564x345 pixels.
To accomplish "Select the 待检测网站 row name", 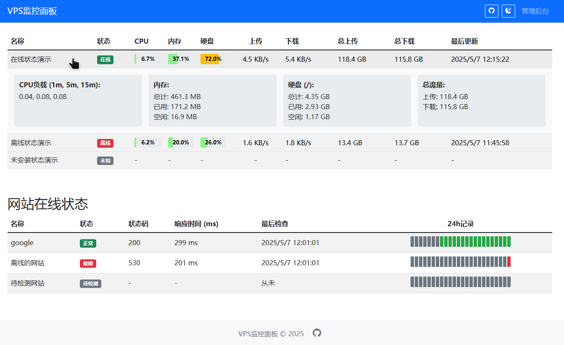I will (x=28, y=283).
